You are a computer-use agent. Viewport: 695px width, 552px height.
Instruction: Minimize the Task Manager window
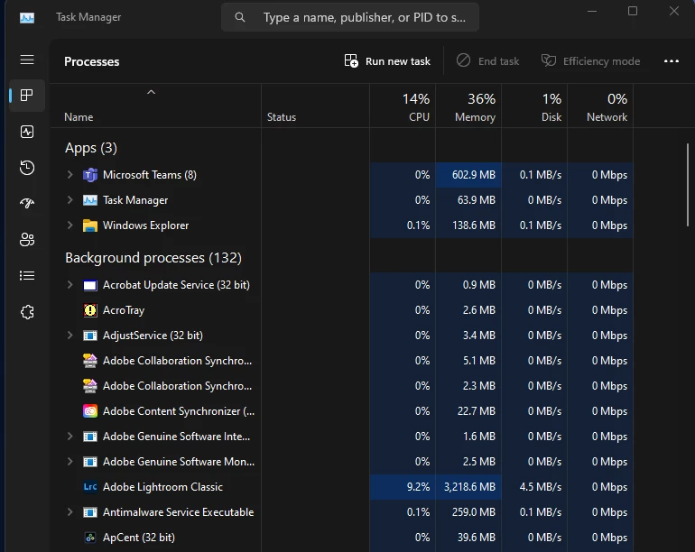(592, 11)
